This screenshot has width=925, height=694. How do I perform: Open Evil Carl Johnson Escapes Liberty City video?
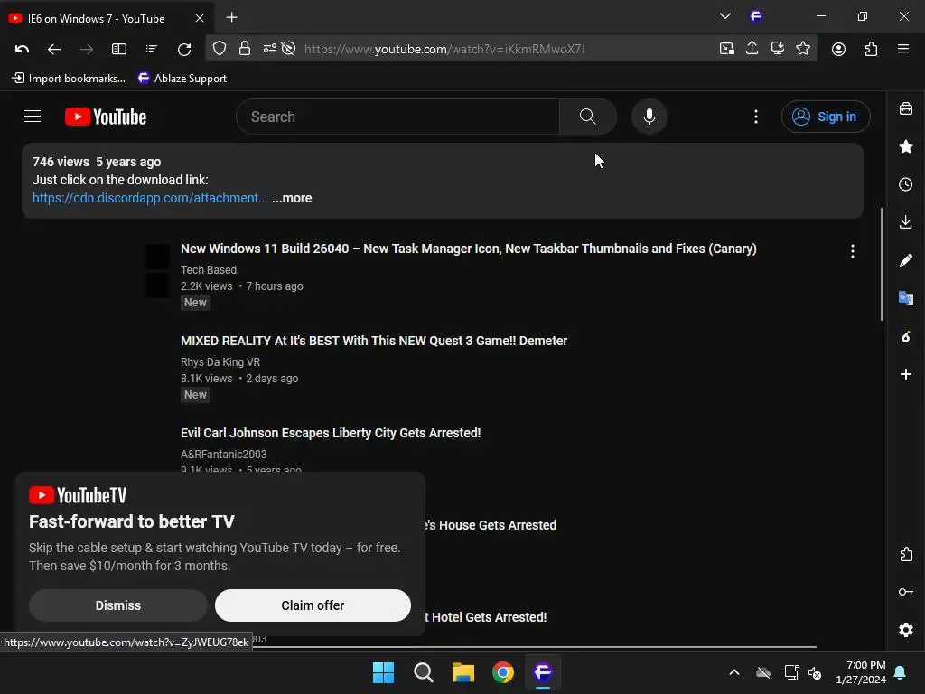pos(331,433)
